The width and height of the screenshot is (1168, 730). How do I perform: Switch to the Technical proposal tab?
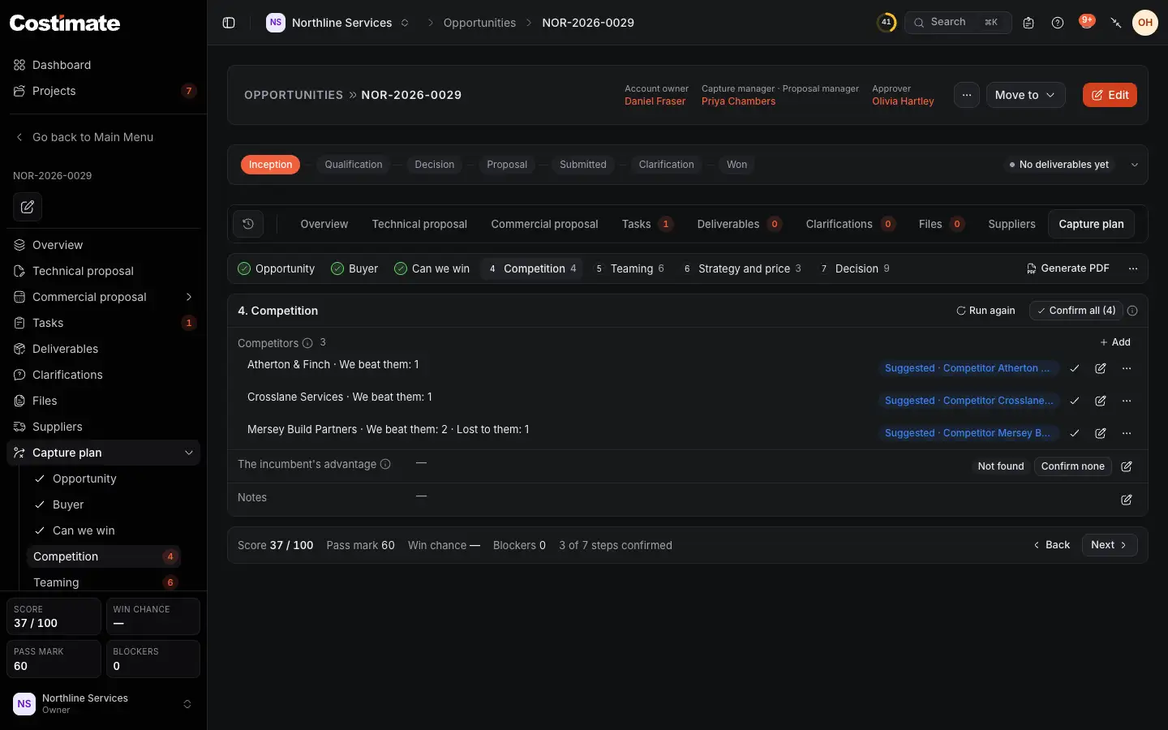click(x=419, y=224)
